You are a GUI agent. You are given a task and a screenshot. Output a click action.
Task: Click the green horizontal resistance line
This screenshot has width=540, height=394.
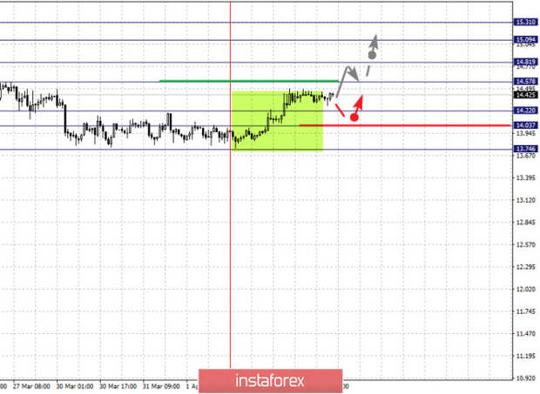pos(249,81)
